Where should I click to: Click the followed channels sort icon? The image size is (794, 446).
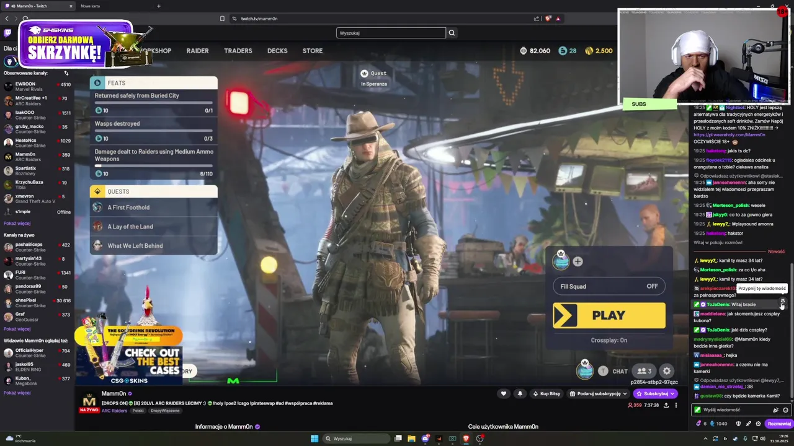point(66,73)
